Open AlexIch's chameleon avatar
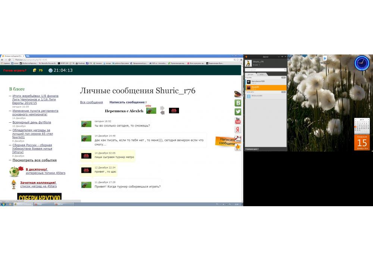Screen dimensions: 373x261 pyautogui.click(x=151, y=111)
